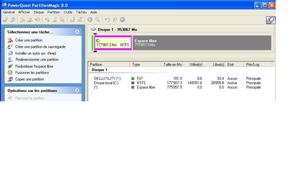Select the gray Espace libre block in disk map
The height and width of the screenshot is (187, 300).
[x=202, y=43]
